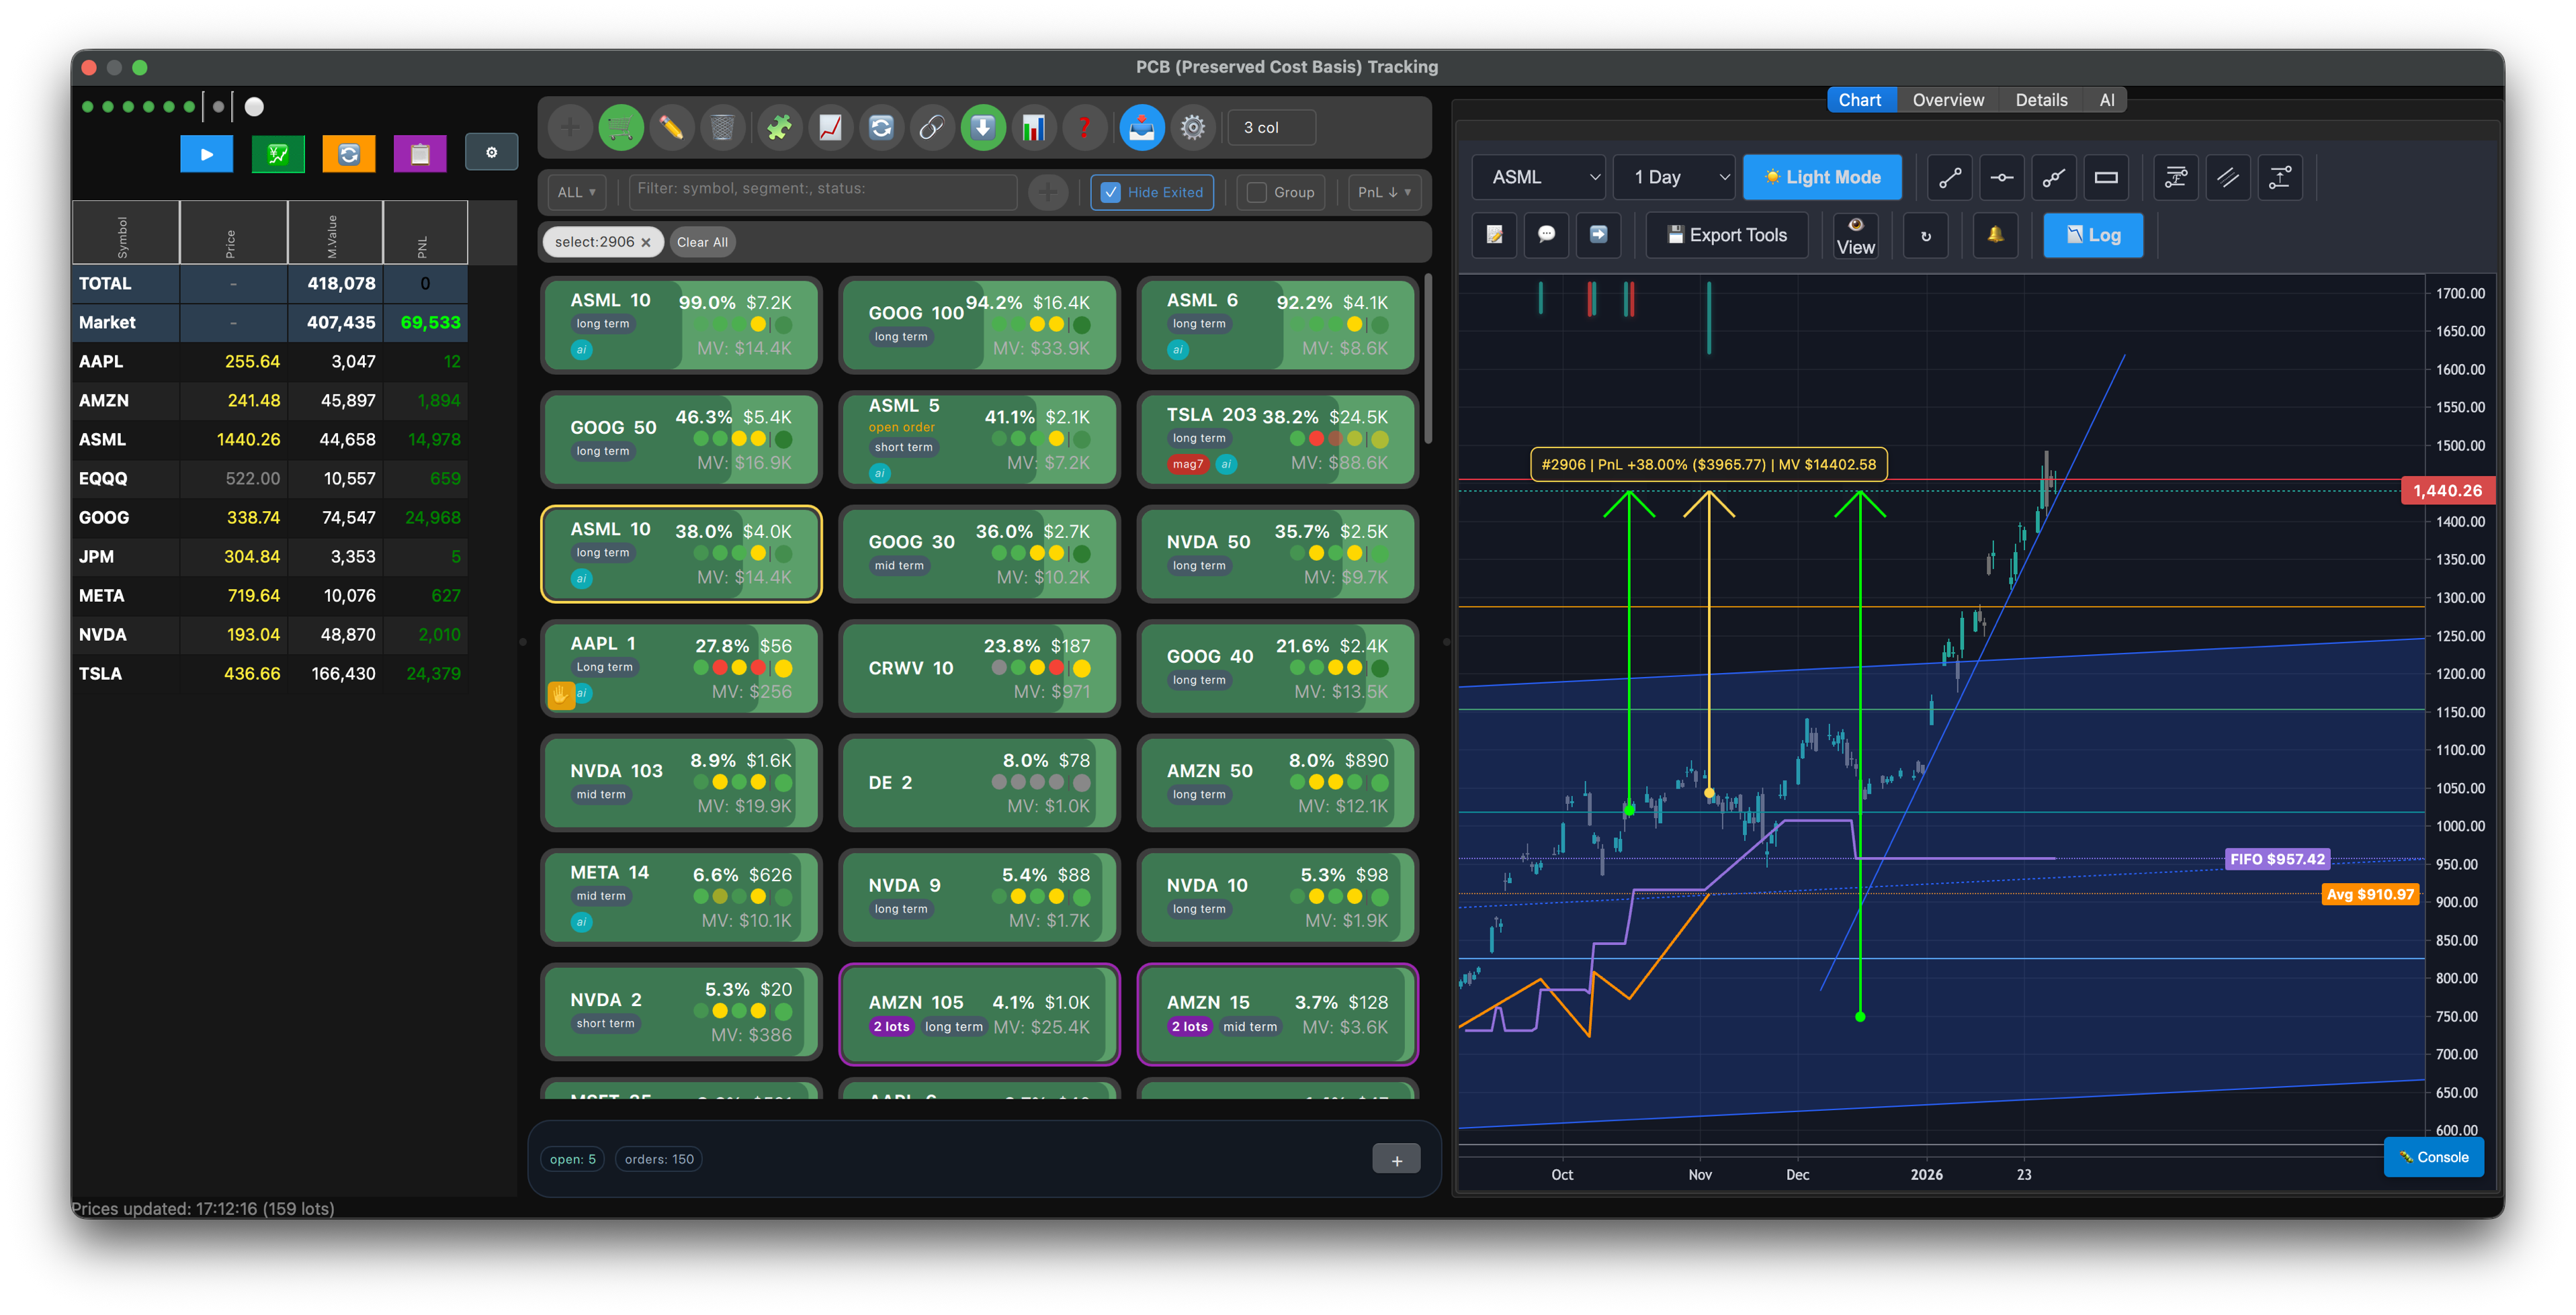This screenshot has width=2576, height=1315.
Task: Click the open: 5 badge
Action: [572, 1159]
